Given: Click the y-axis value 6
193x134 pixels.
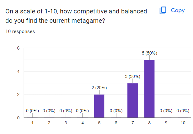Looking at the screenshot, I should pyautogui.click(x=18, y=48).
